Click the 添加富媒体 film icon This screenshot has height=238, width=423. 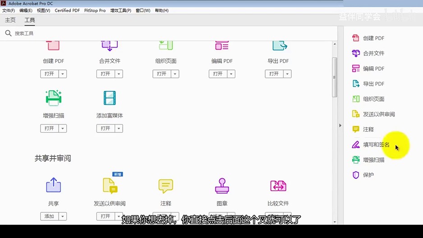click(110, 98)
